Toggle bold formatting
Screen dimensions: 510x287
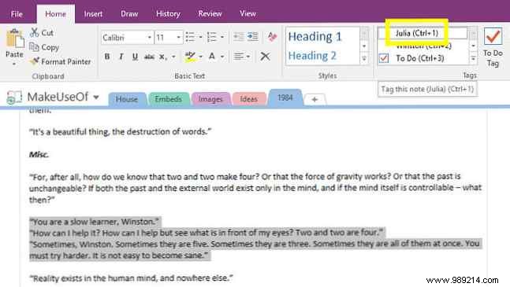point(107,57)
